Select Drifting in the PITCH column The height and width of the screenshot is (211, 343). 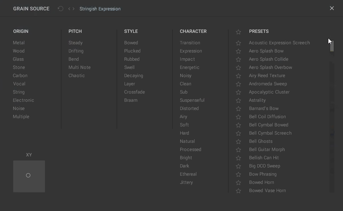click(x=76, y=51)
